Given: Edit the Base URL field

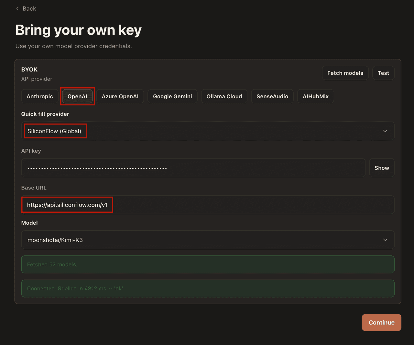Looking at the screenshot, I should pyautogui.click(x=208, y=205).
